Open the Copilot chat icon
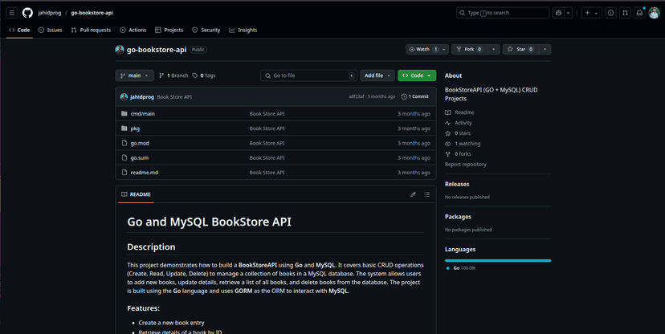 click(558, 13)
